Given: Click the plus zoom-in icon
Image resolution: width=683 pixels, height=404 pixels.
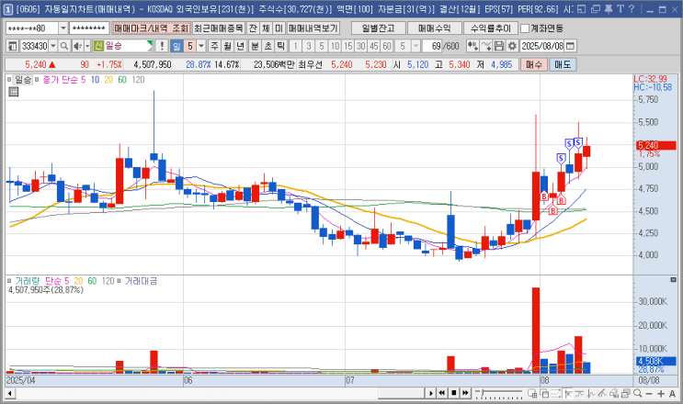Looking at the screenshot, I should (x=661, y=394).
